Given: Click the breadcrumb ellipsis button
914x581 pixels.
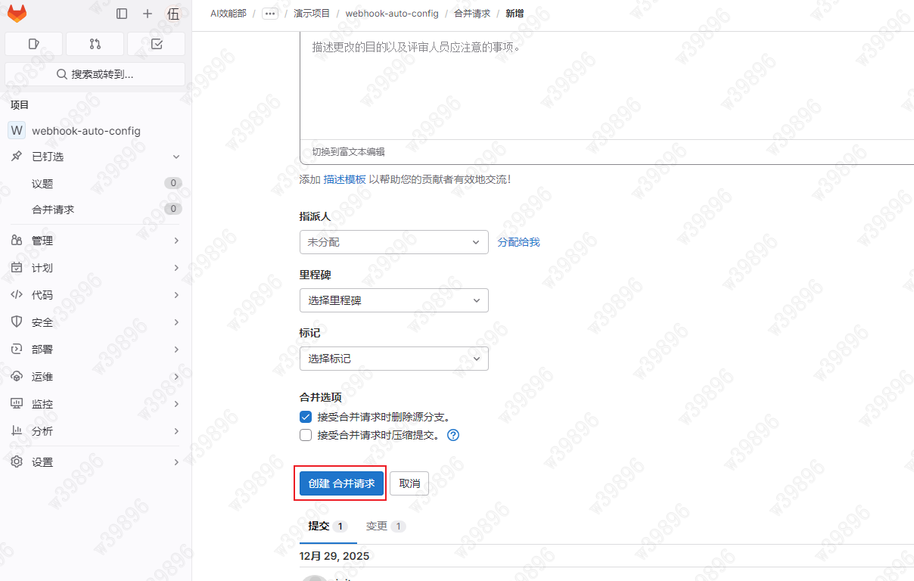Looking at the screenshot, I should (270, 14).
